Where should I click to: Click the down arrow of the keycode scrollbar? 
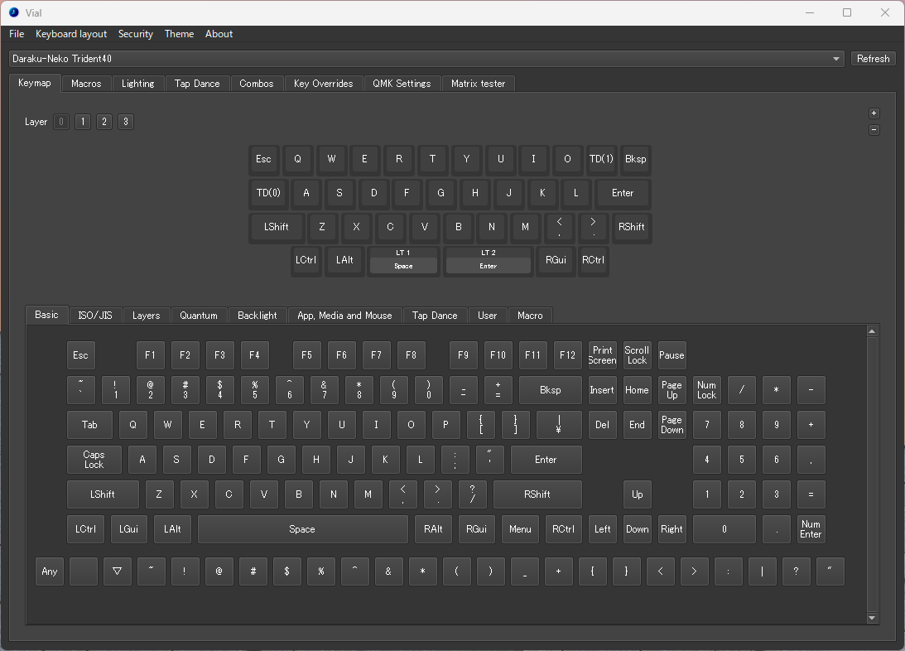[872, 618]
